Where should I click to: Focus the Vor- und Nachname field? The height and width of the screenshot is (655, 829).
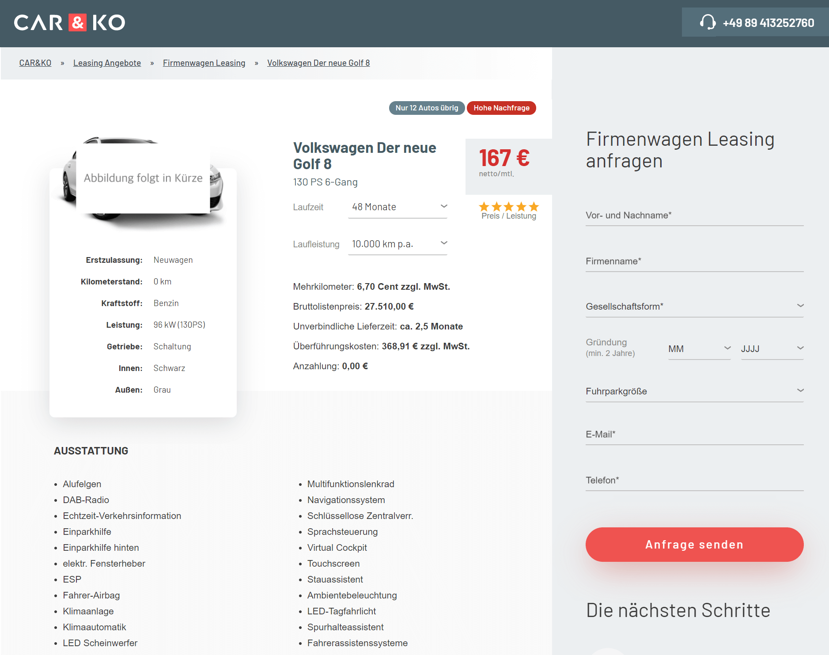[x=694, y=215]
